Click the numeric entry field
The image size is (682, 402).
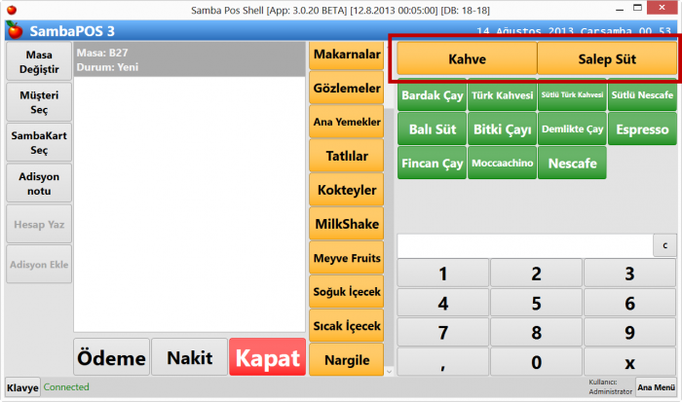[x=523, y=245]
